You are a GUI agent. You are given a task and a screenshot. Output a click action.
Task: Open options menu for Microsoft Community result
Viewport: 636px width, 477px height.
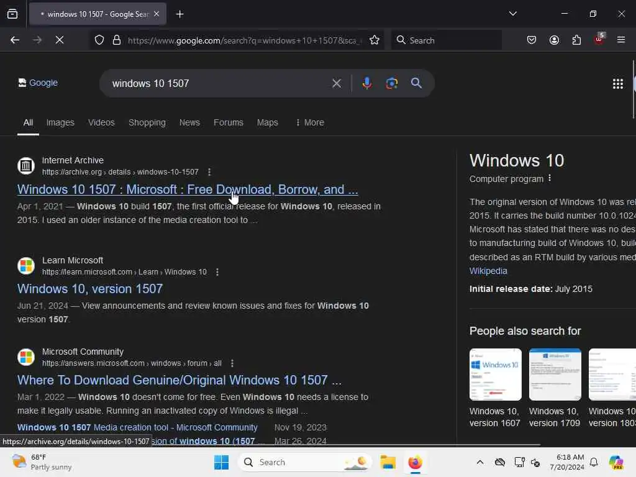coord(232,363)
